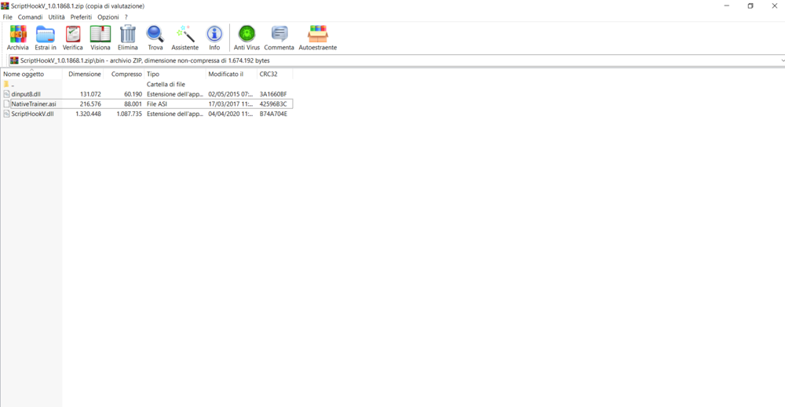Click the archive path address field
Image resolution: width=785 pixels, height=407 pixels.
point(396,60)
